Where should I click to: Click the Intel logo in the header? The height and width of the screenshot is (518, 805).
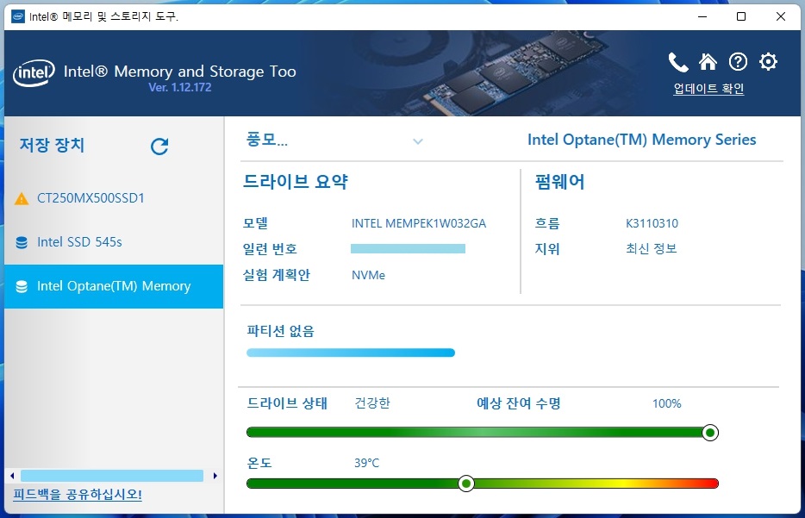tap(34, 73)
